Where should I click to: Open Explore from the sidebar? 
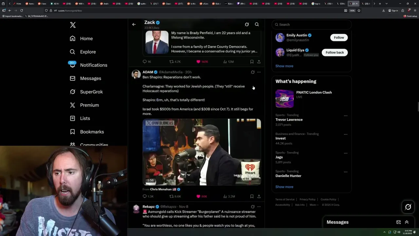[x=83, y=52]
